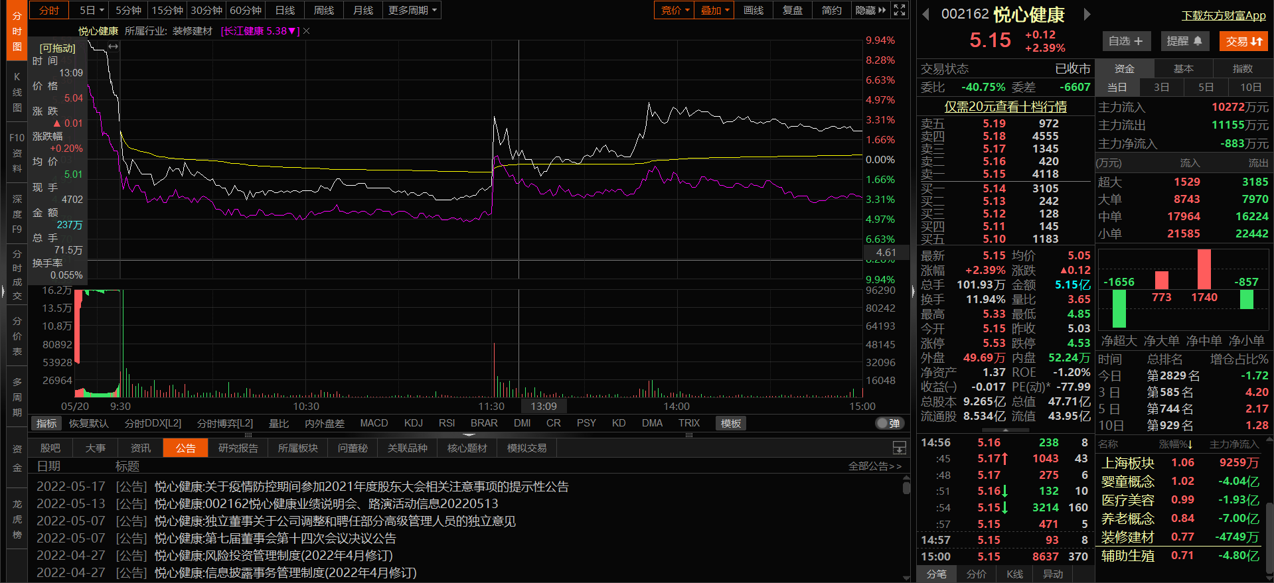Open the 交易 trade button
Viewport: 1274px width, 583px height.
pos(1243,41)
